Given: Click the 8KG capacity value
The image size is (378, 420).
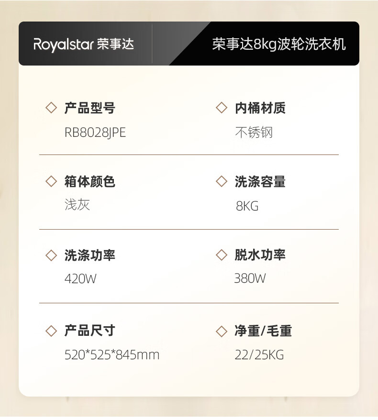Looking at the screenshot, I should 247,206.
